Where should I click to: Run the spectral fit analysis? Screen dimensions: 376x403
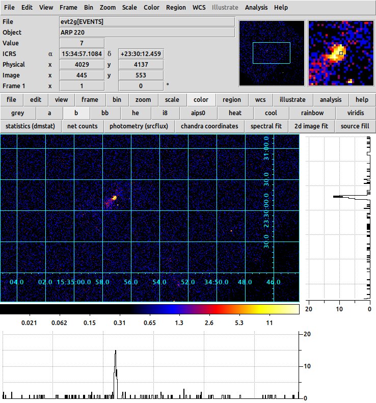266,126
